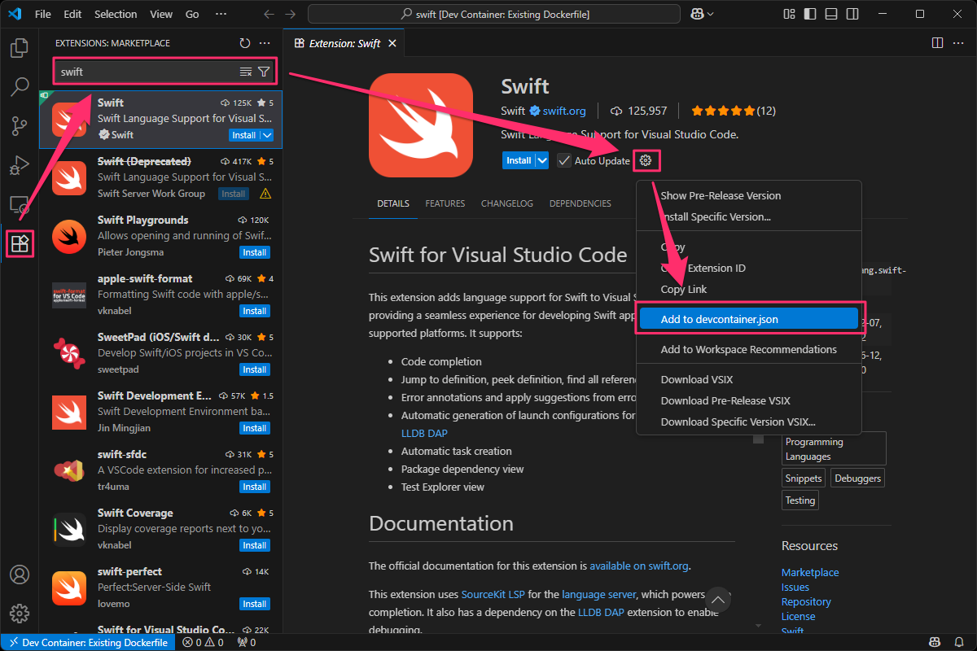This screenshot has width=977, height=651.
Task: Click the scroll-to-top arrow button
Action: pos(719,601)
